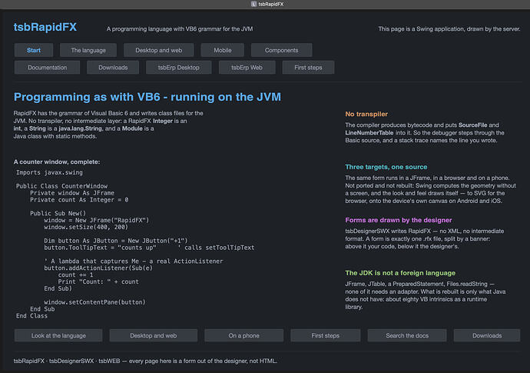This screenshot has height=373, width=530.
Task: Click code line count += 1
Action: (x=75, y=275)
